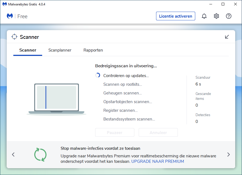242x175 pixels.
Task: Click the green refresh arrows promo icon
Action: point(40,154)
